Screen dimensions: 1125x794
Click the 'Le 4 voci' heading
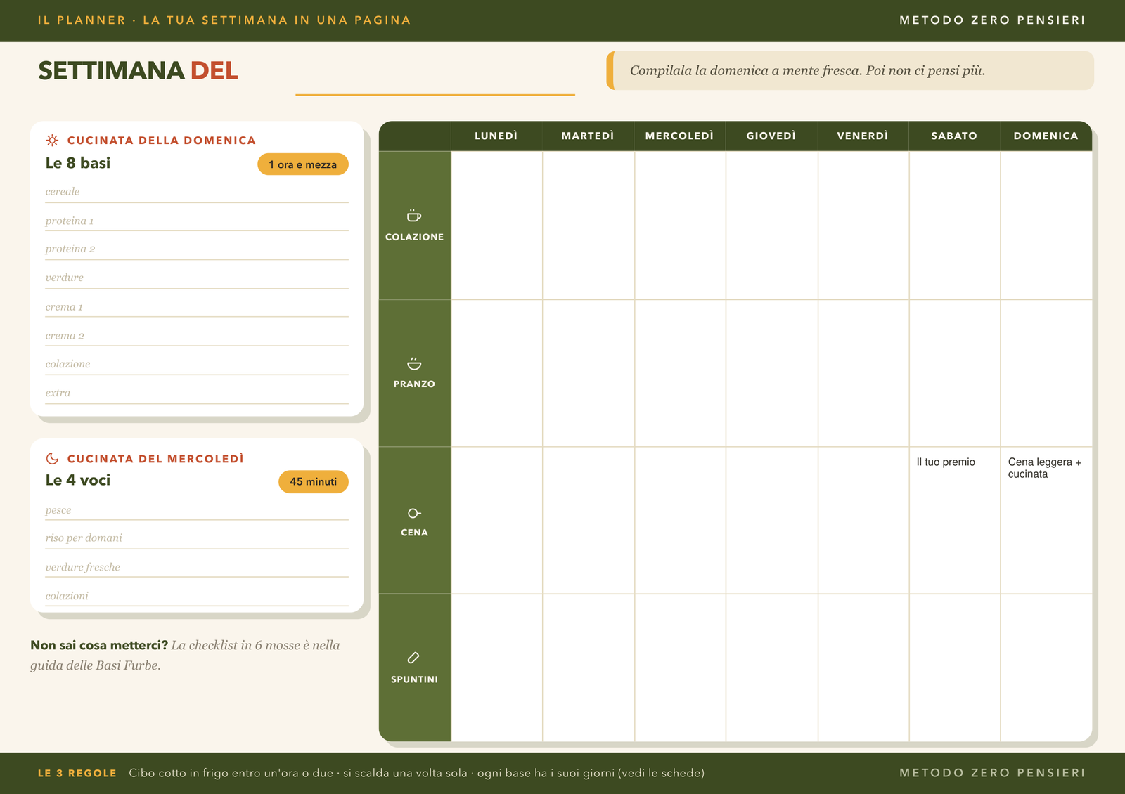78,481
